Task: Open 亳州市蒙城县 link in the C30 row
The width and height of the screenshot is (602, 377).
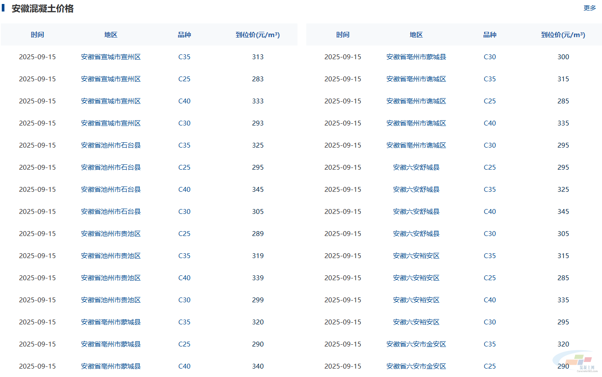Action: [416, 57]
